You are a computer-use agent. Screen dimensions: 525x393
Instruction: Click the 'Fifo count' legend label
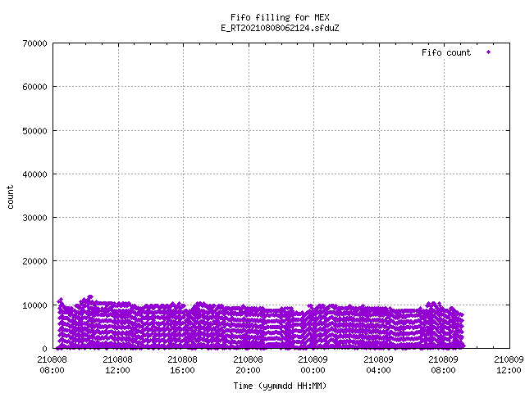tap(446, 52)
